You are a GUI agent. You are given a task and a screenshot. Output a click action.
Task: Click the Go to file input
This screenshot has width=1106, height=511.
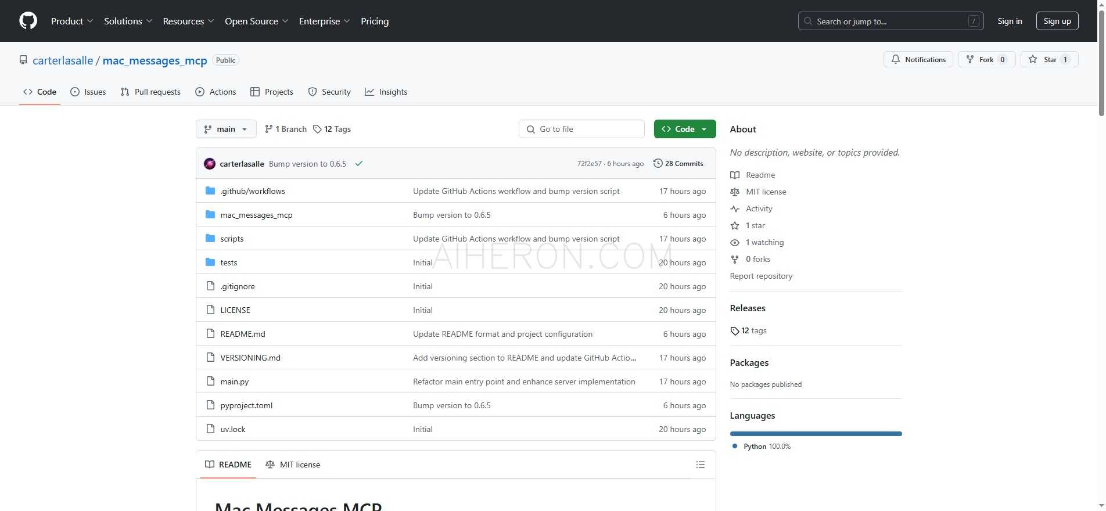pyautogui.click(x=581, y=129)
